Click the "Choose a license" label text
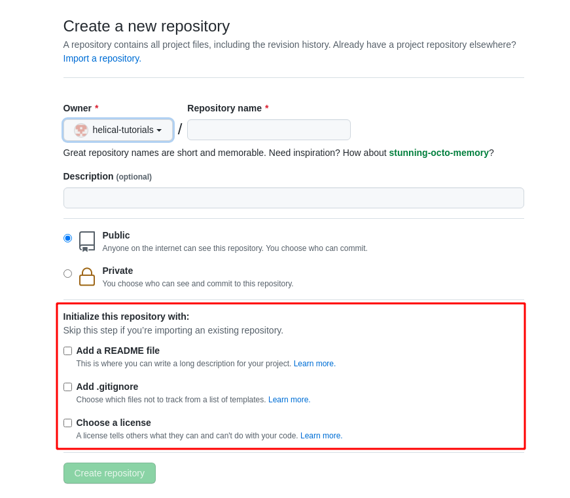570x498 pixels. [x=113, y=423]
